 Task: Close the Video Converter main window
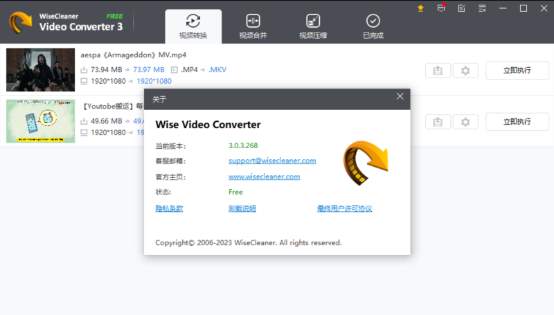(x=544, y=8)
